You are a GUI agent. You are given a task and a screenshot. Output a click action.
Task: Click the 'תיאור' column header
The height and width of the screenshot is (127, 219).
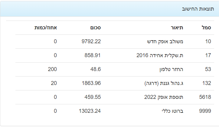pyautogui.click(x=177, y=28)
